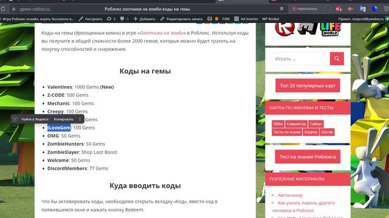
Task: Select the 'Тайкун' genre tag
Action: [316, 124]
